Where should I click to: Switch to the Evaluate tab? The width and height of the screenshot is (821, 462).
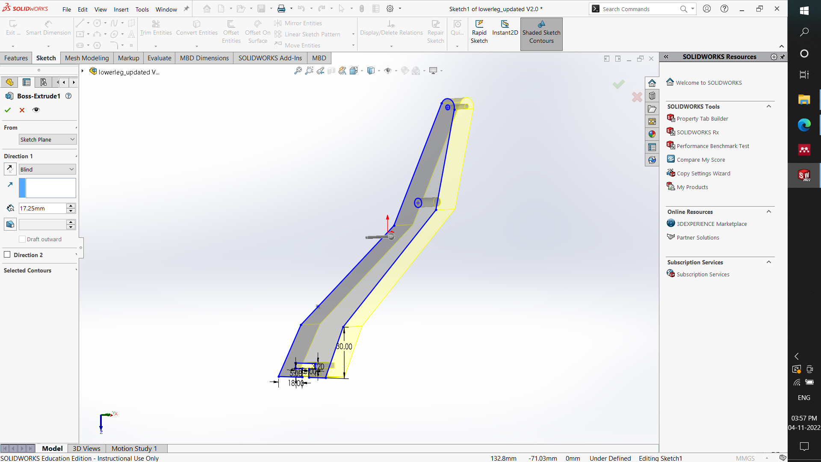tap(159, 58)
